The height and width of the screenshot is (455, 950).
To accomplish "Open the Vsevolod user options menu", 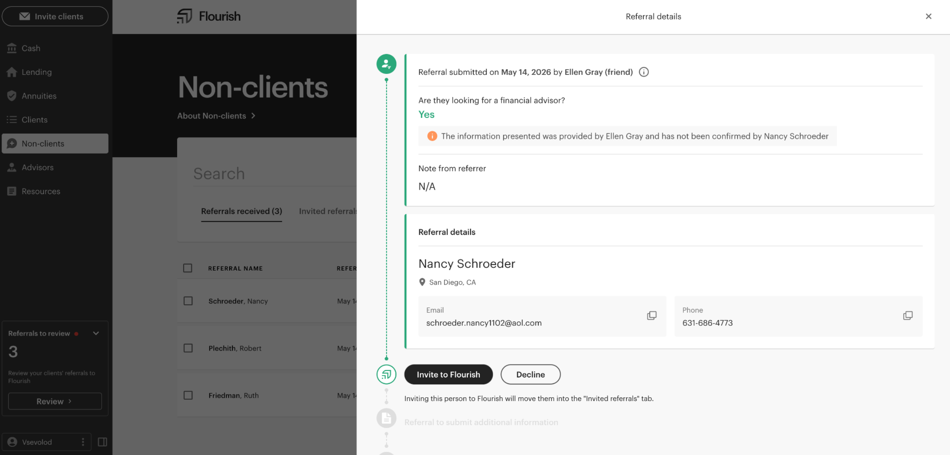I will (83, 442).
